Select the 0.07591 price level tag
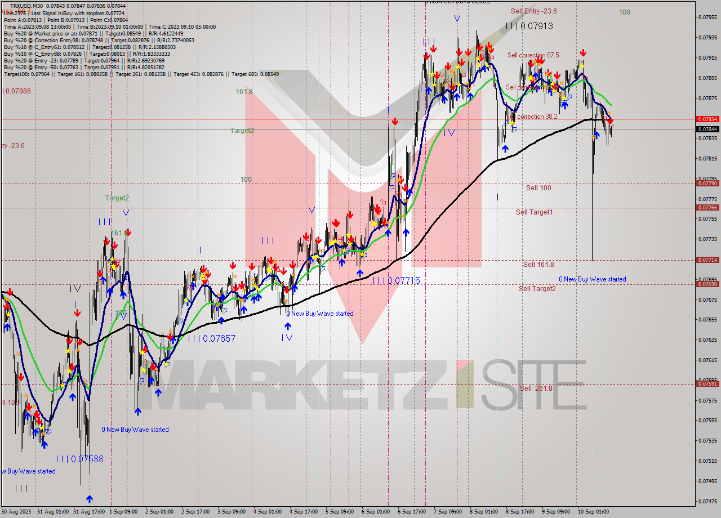This screenshot has height=518, width=721. click(707, 384)
